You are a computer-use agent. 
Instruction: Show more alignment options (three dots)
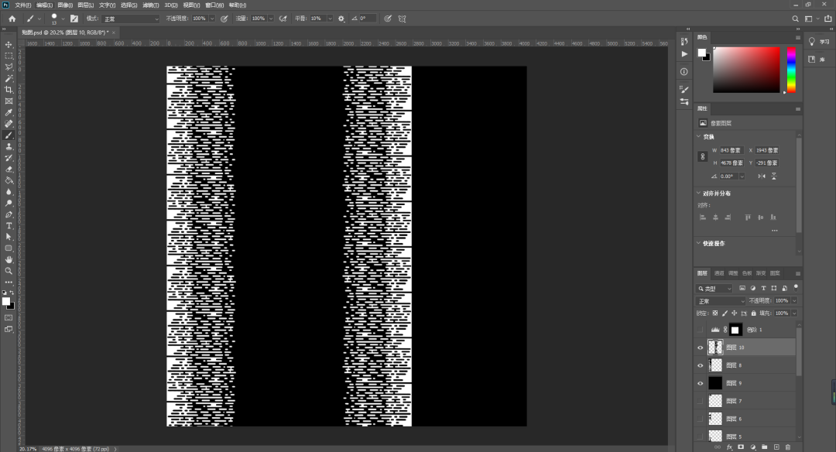click(775, 231)
